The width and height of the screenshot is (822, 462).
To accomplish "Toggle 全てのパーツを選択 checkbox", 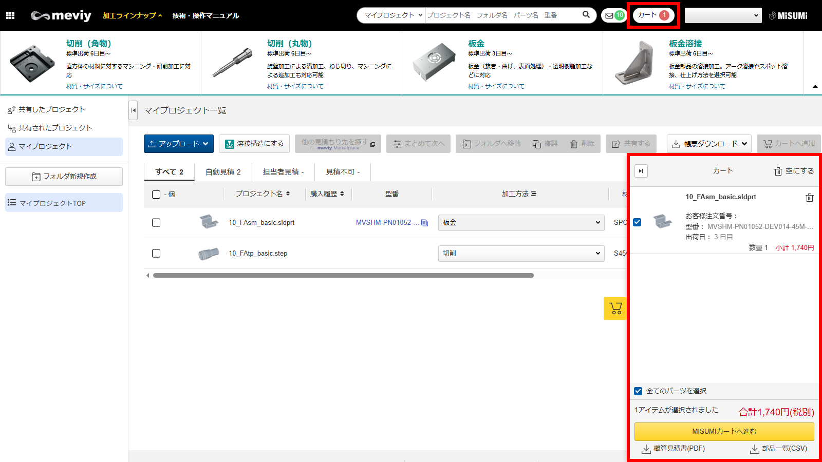I will 638,391.
